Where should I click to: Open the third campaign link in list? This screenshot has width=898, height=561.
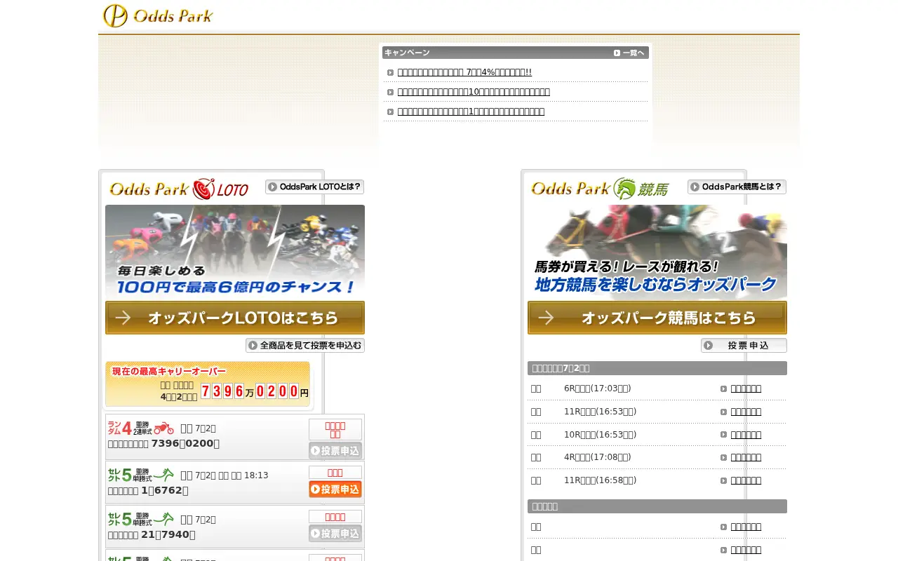[x=471, y=111]
